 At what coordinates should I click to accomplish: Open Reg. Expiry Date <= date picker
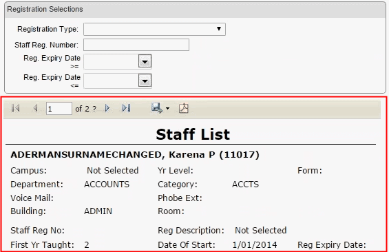coord(145,81)
